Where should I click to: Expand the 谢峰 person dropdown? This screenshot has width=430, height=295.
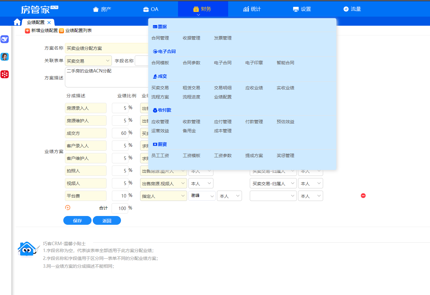pyautogui.click(x=202, y=196)
